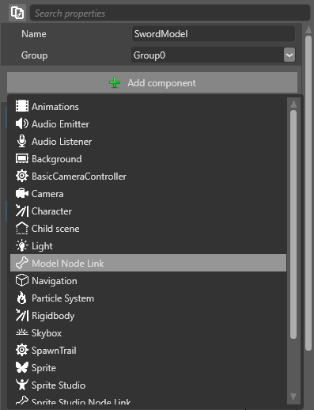Screen dimensions: 314x410
Task: Add the Sprite Studio component
Action: pos(148,385)
